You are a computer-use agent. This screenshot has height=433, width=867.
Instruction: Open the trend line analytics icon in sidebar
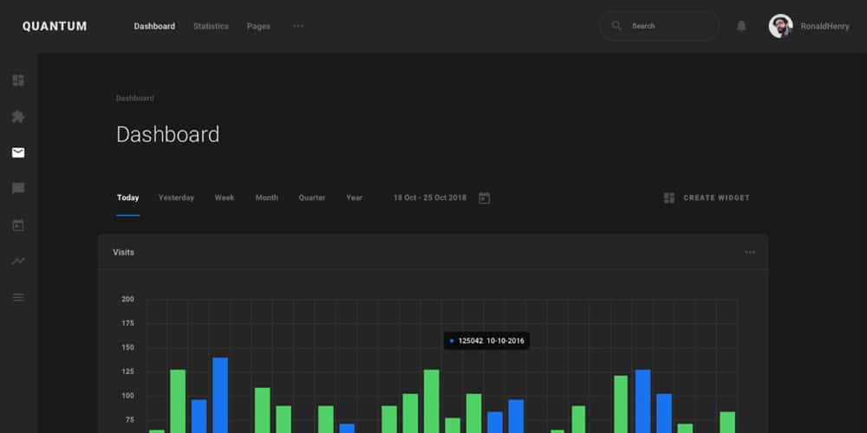pyautogui.click(x=18, y=262)
